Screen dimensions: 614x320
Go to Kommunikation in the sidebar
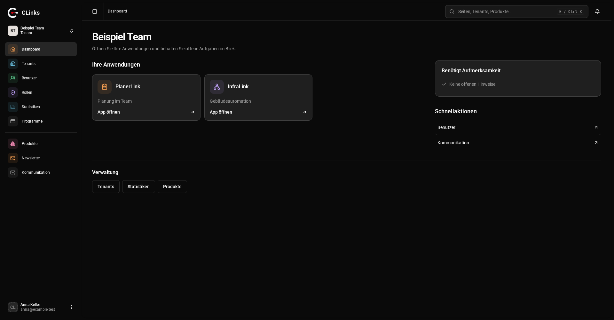[41, 172]
